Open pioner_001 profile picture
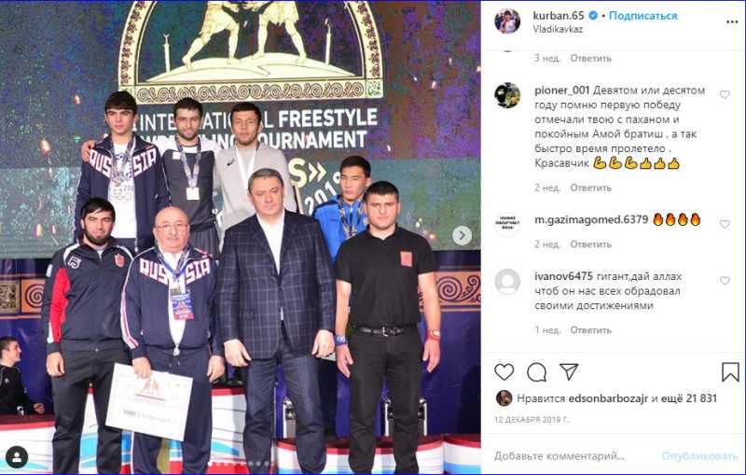 coord(507,94)
